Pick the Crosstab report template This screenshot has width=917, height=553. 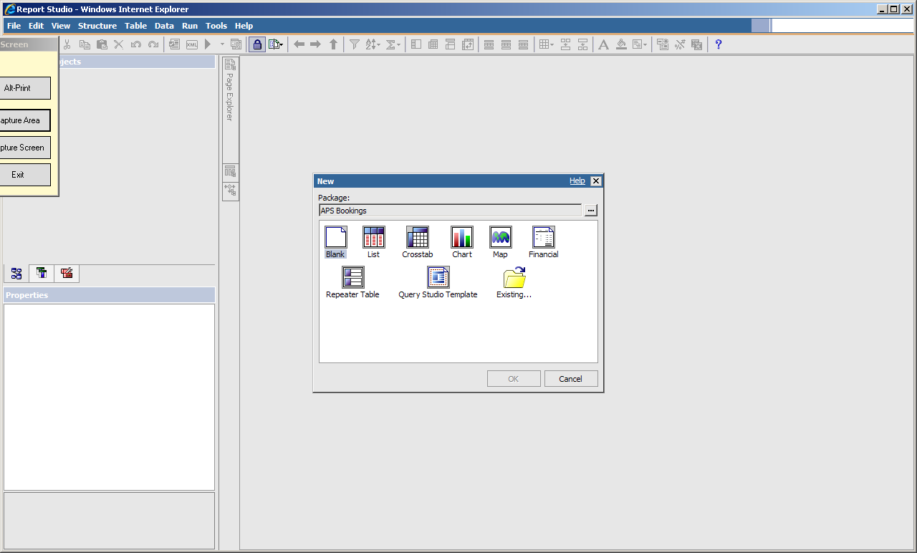click(x=417, y=238)
